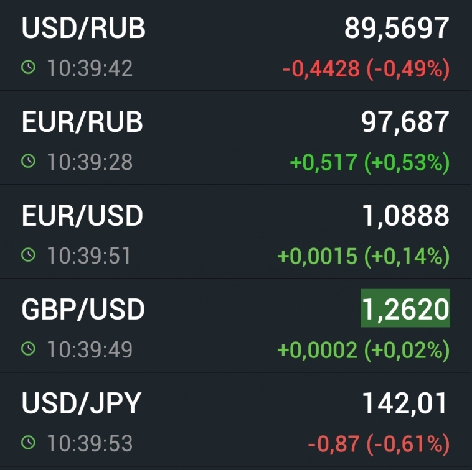The image size is (472, 470).
Task: Select the EUR/USD pair label
Action: [x=82, y=216]
